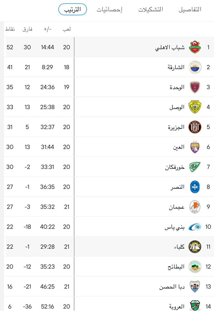
Task: Click the فارق column header
Action: (x=27, y=29)
